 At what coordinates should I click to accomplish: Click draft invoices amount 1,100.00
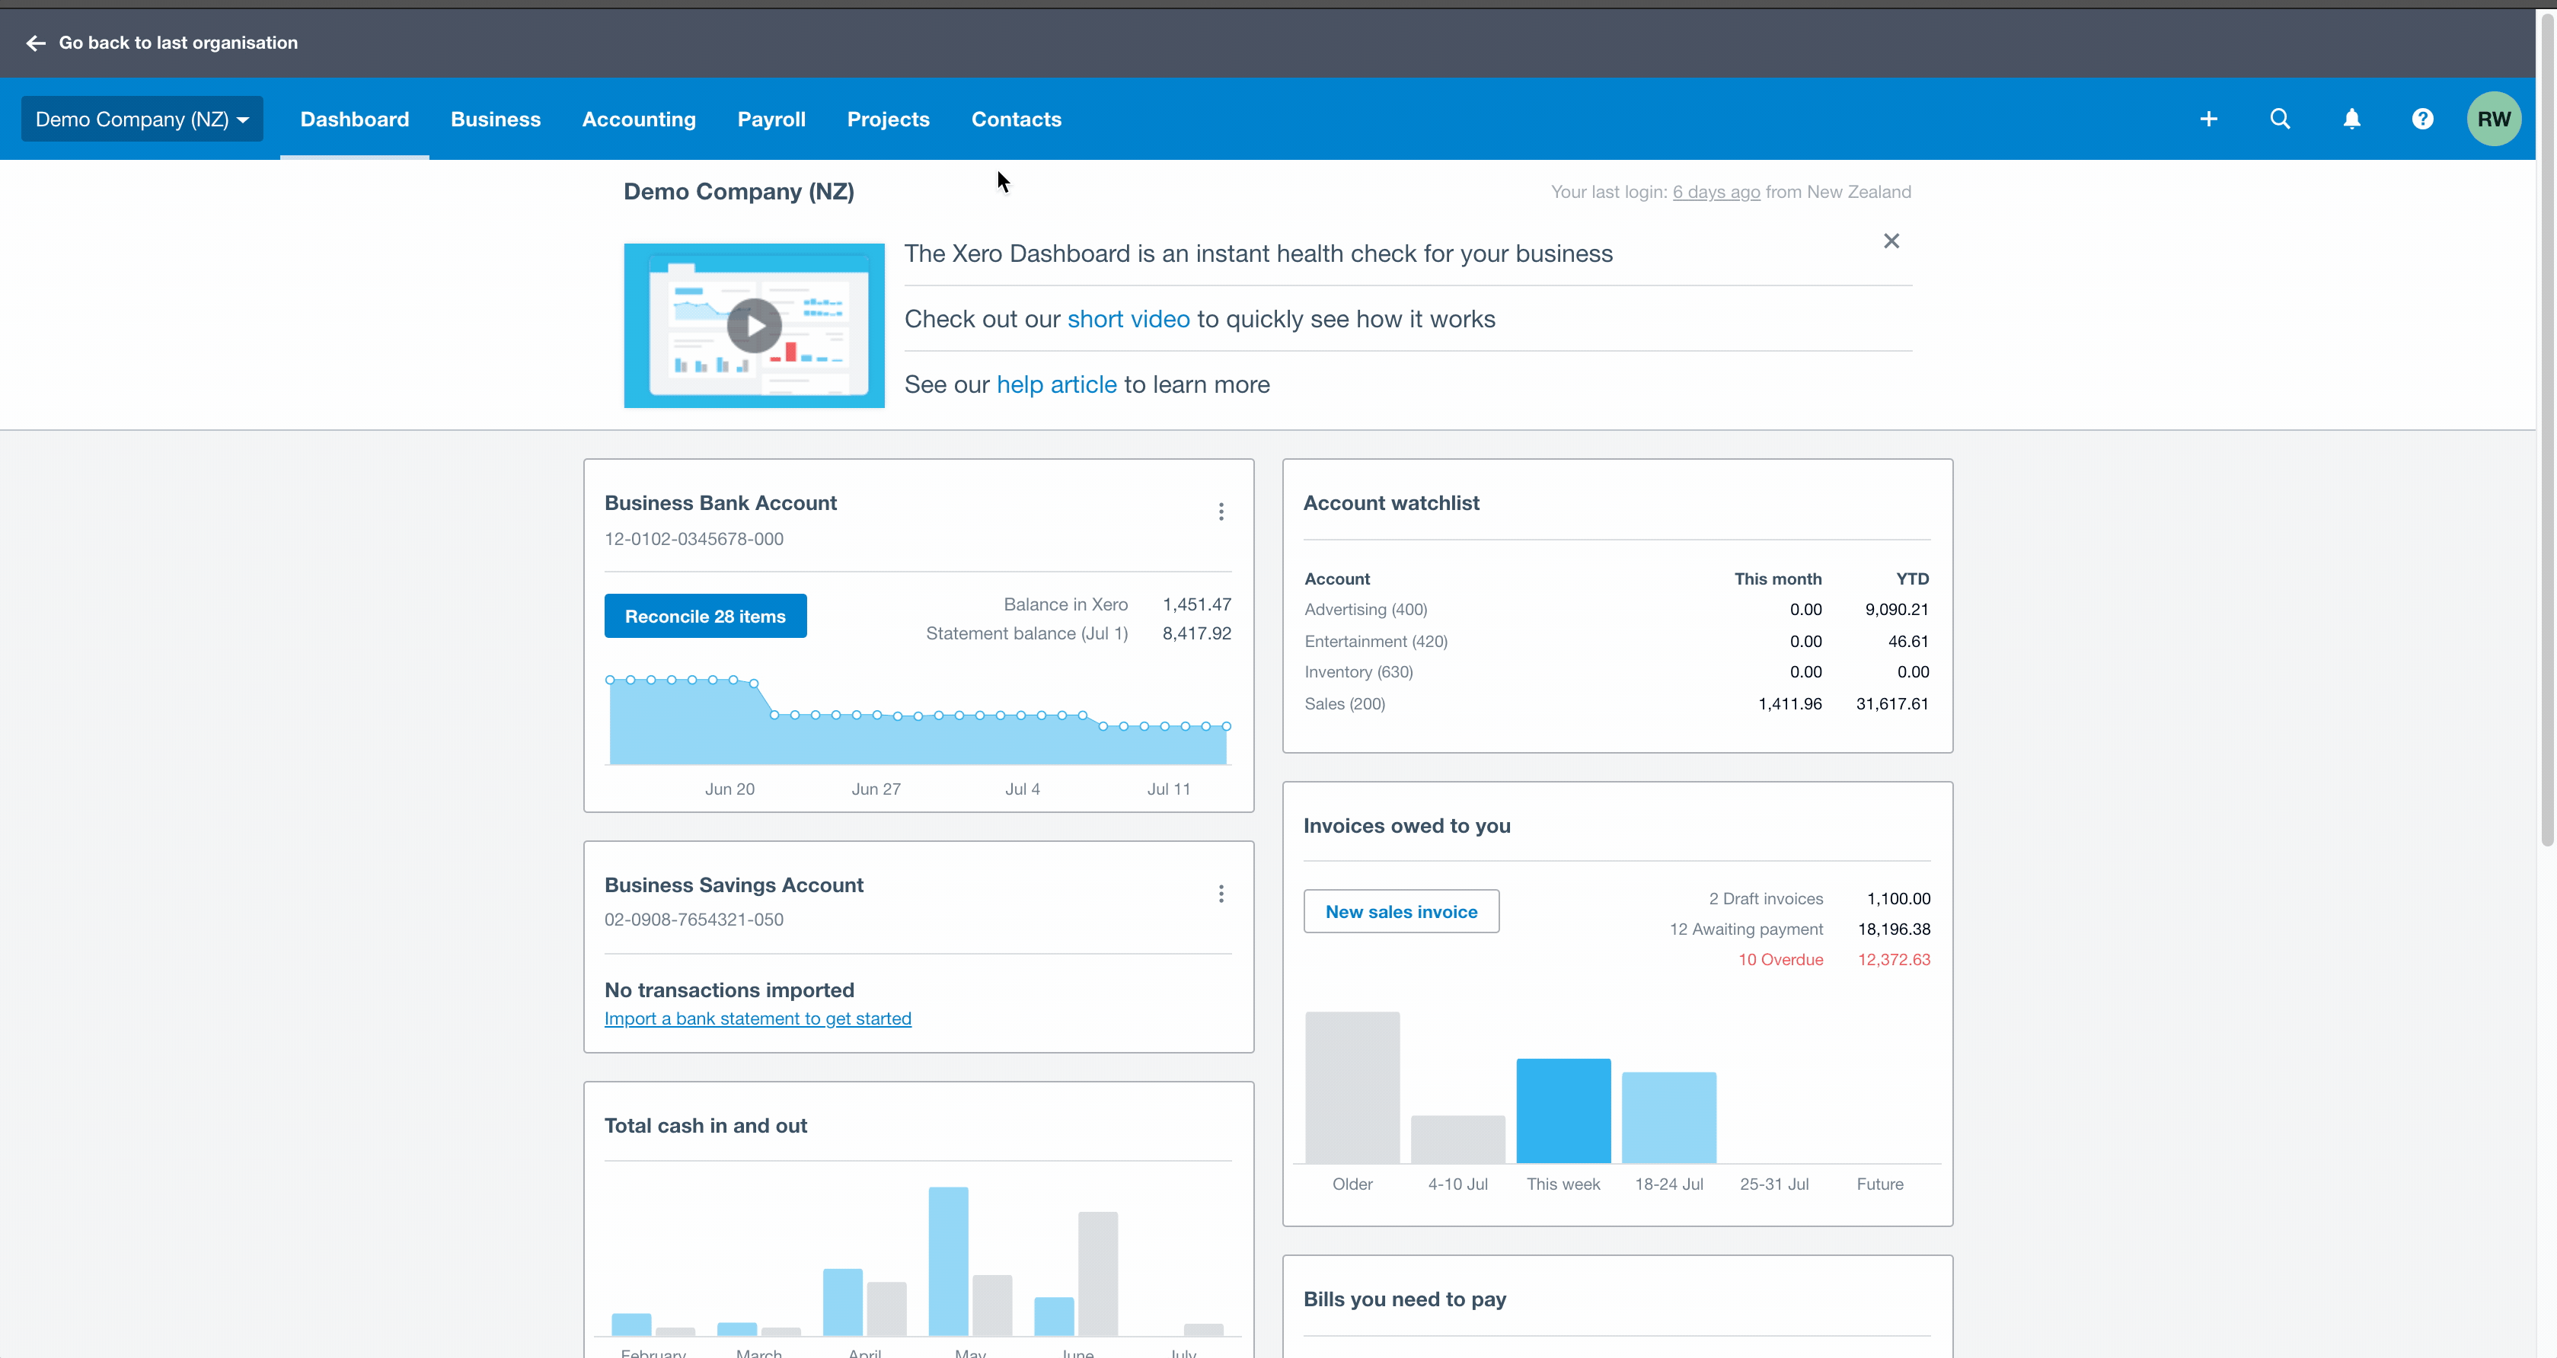[1898, 899]
